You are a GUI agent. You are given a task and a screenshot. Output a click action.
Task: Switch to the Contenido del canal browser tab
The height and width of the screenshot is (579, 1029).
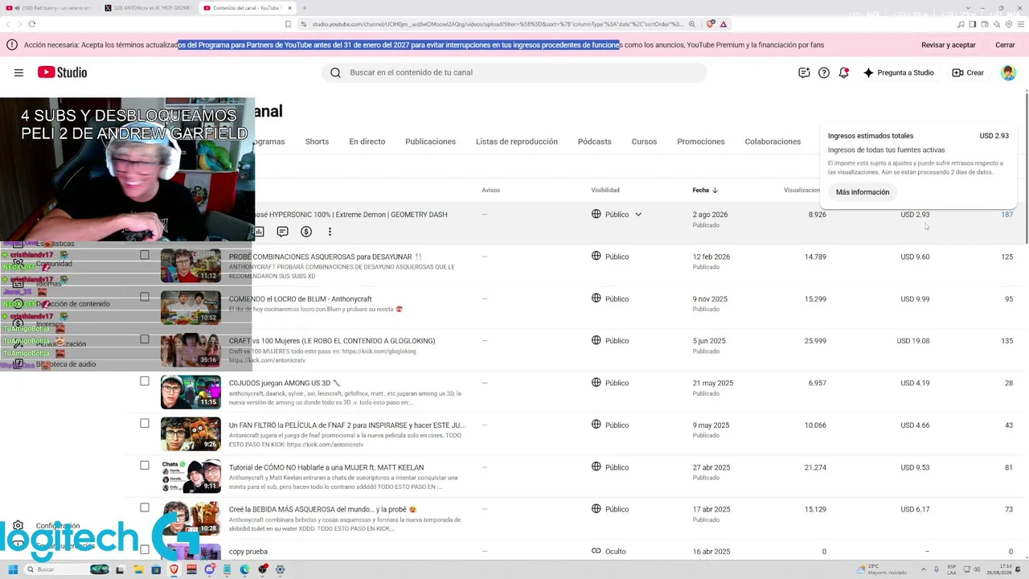coord(246,8)
